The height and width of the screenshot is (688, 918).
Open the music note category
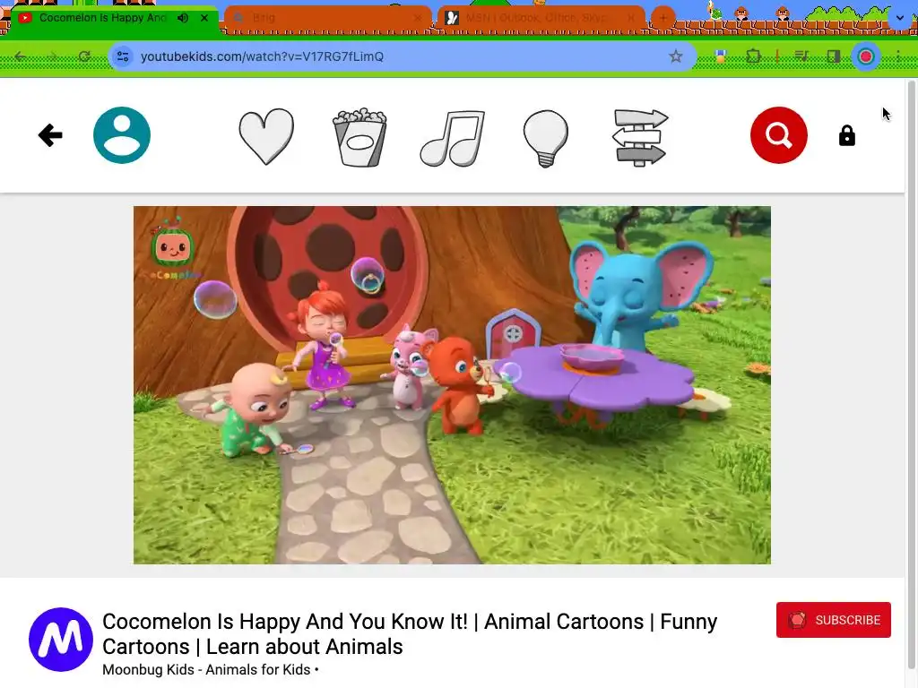click(x=453, y=138)
